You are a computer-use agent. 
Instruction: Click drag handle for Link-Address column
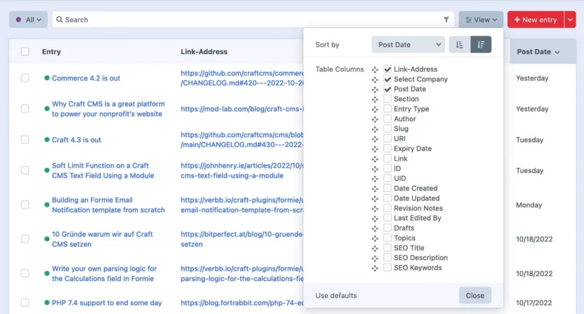click(x=375, y=69)
